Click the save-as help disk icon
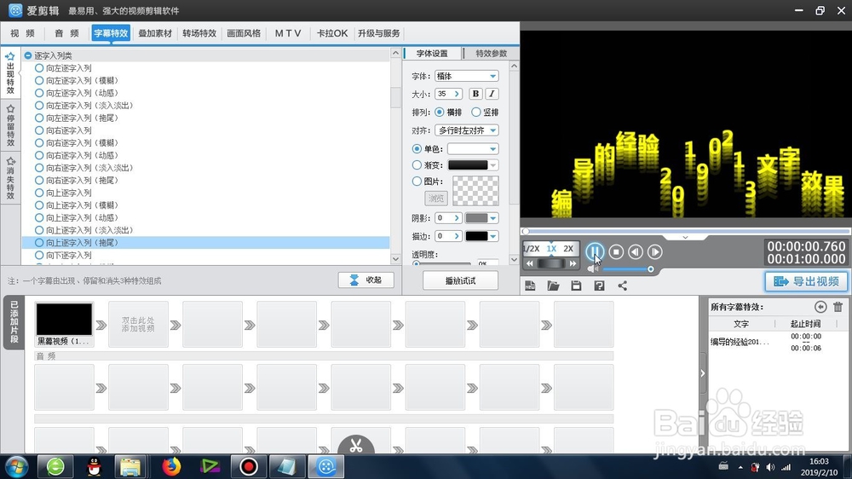Viewport: 852px width, 479px height. click(x=599, y=286)
